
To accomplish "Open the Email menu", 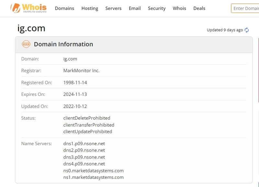I will (x=135, y=8).
